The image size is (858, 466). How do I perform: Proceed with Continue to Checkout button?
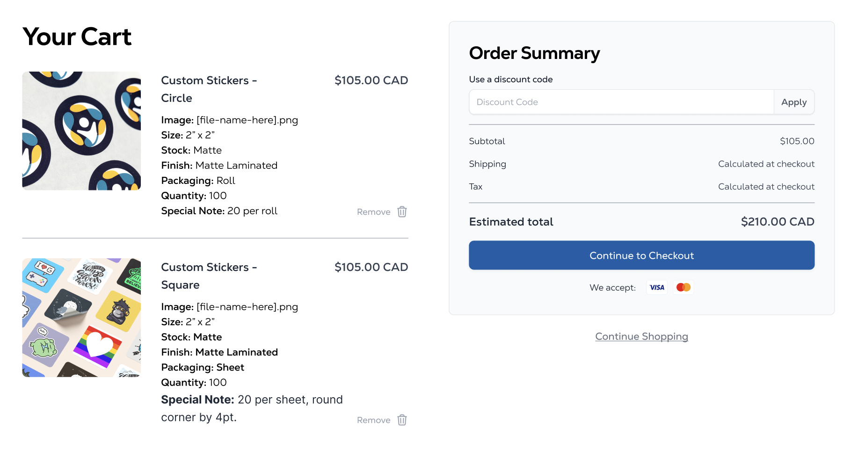641,255
